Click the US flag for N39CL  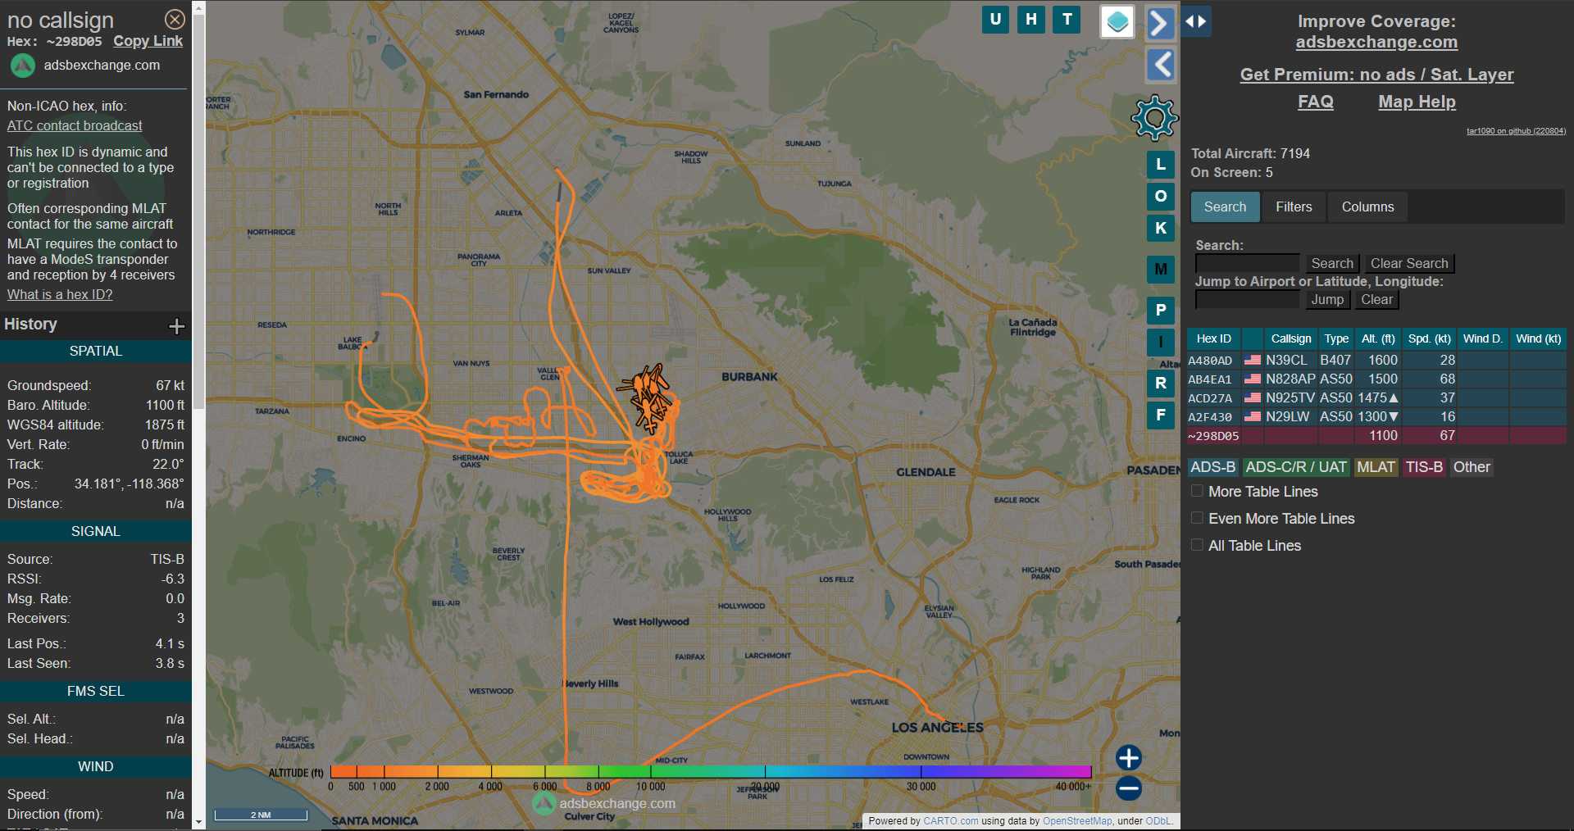pos(1252,360)
